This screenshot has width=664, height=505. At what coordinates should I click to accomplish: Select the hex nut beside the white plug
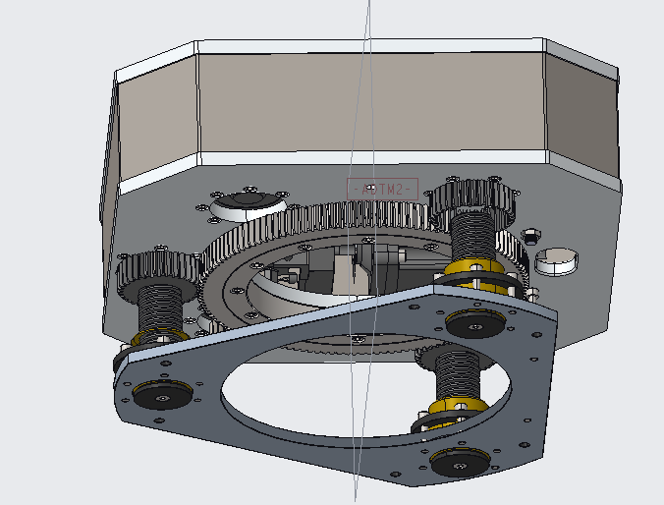(531, 236)
